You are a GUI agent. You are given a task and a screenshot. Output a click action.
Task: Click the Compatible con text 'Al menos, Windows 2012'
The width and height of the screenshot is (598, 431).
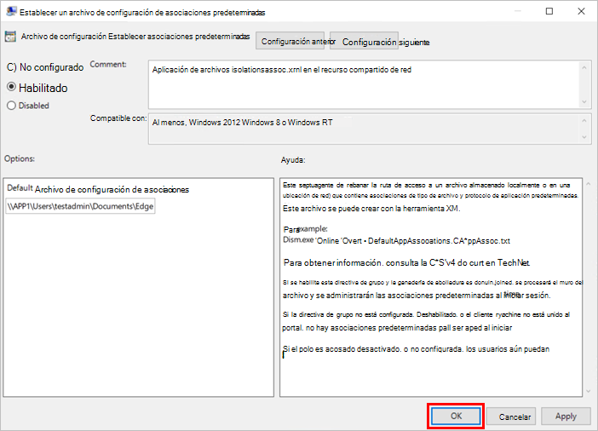coord(196,123)
